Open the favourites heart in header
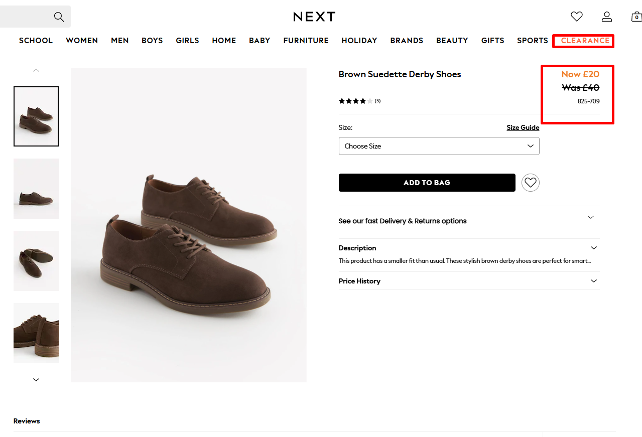This screenshot has height=437, width=642. point(577,17)
